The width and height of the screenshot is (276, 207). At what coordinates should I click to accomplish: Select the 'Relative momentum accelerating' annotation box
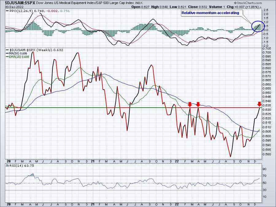coord(210,13)
